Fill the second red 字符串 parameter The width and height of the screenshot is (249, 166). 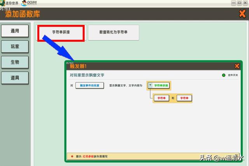click(184, 98)
